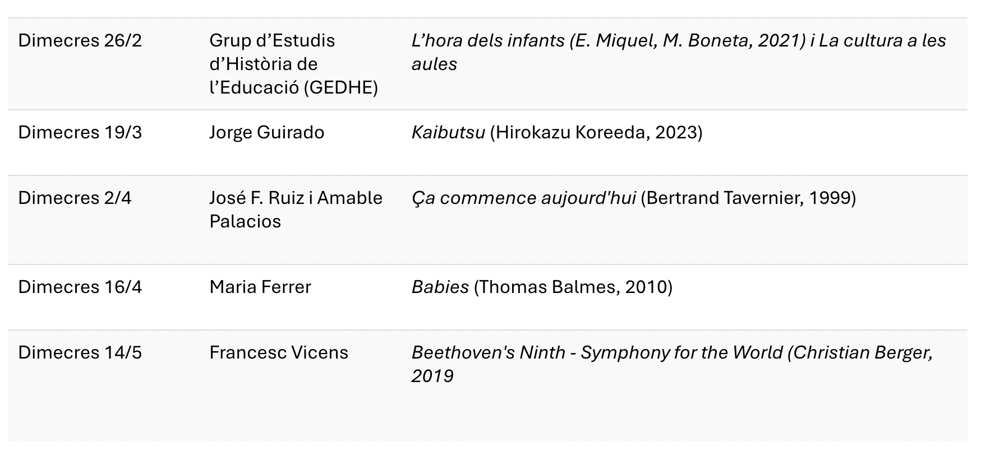The image size is (995, 465).
Task: Click the text Bertrand Tavernier, 1999
Action: 748,198
